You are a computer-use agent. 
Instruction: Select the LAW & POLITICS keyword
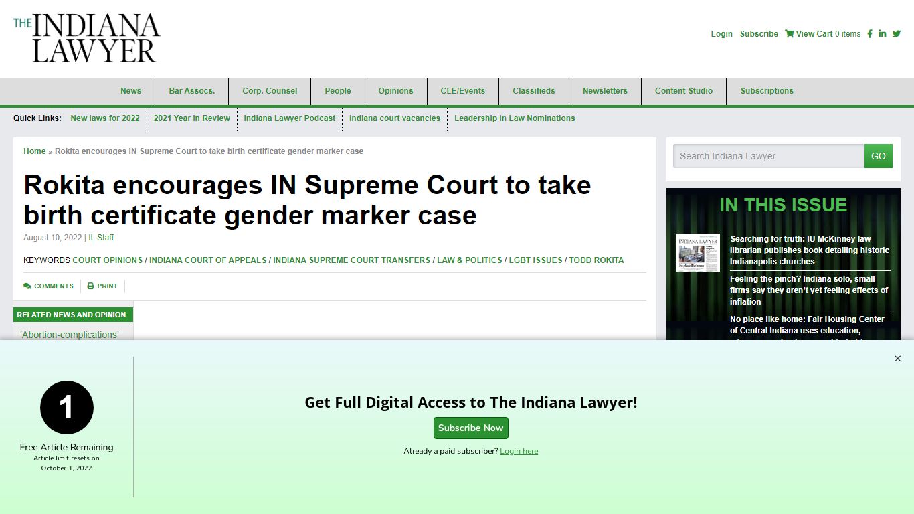pyautogui.click(x=470, y=260)
